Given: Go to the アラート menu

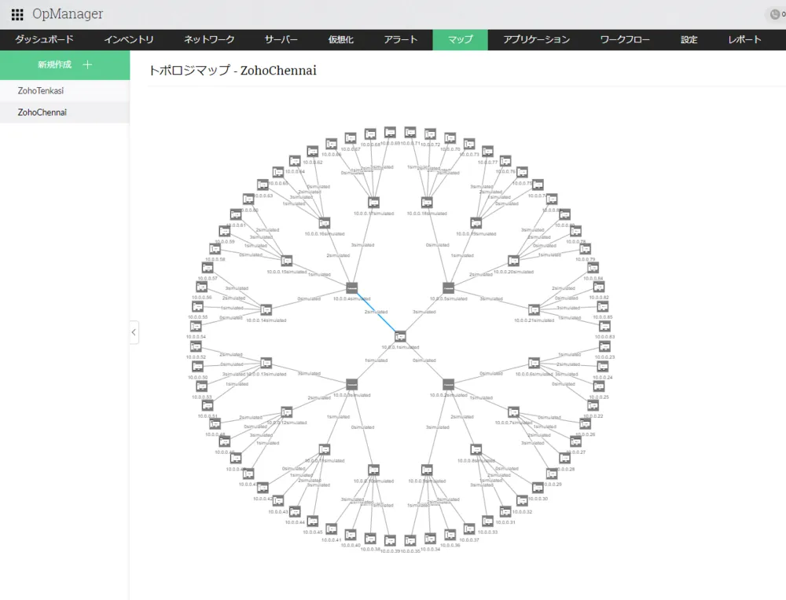Looking at the screenshot, I should pyautogui.click(x=401, y=39).
